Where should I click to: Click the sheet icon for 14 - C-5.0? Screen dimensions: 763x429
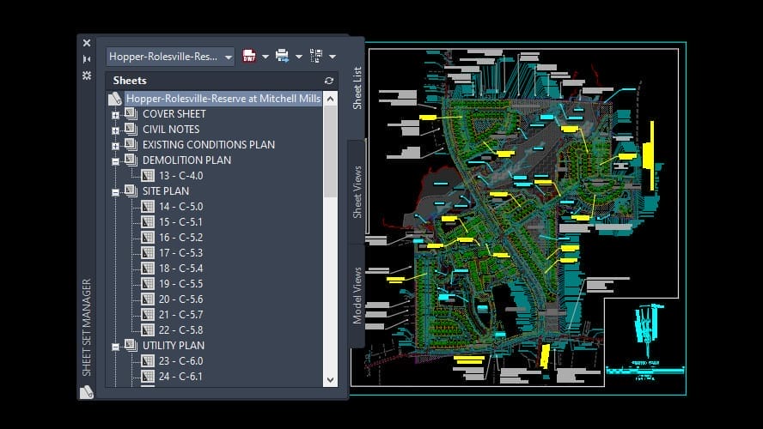tap(148, 207)
